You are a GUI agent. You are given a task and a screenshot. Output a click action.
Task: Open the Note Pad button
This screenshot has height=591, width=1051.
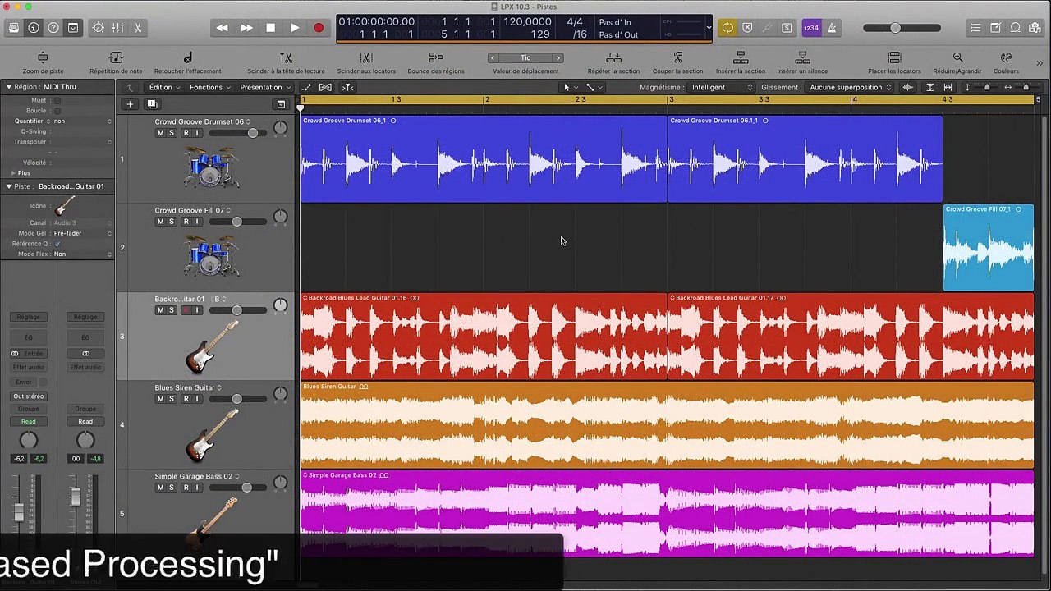click(995, 28)
